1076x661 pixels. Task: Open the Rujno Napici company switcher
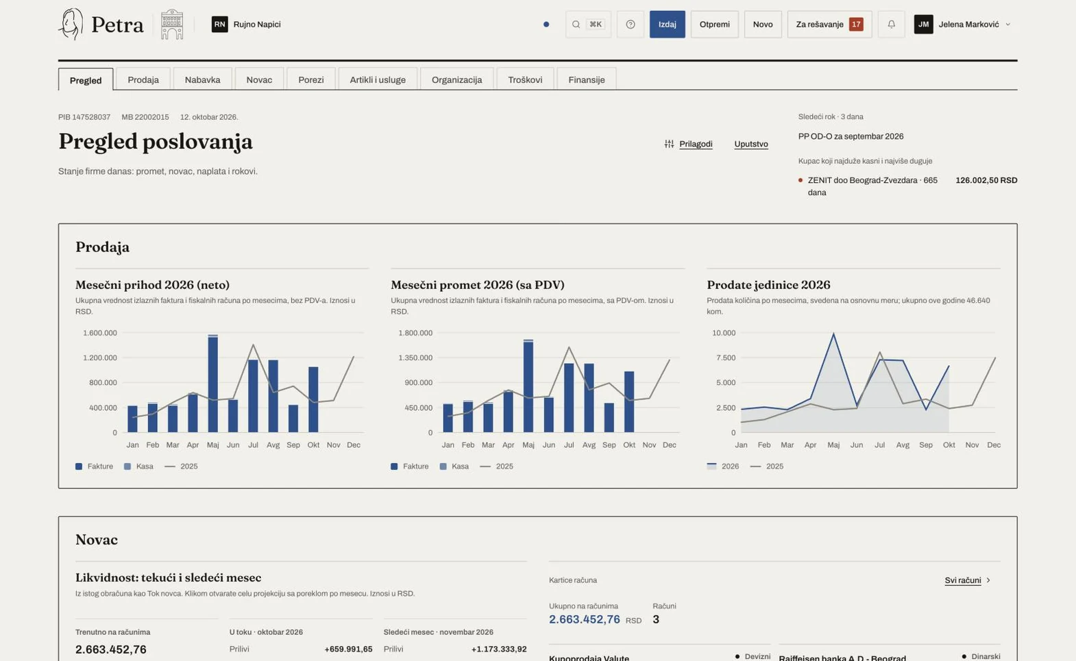[246, 24]
